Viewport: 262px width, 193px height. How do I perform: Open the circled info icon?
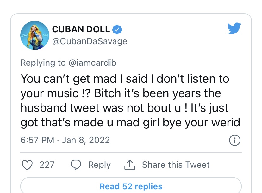point(234,140)
